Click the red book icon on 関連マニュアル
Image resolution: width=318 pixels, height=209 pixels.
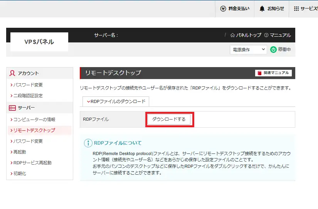259,73
